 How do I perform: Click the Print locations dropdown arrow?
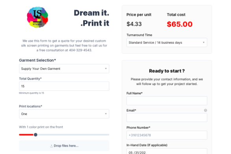coord(106,114)
